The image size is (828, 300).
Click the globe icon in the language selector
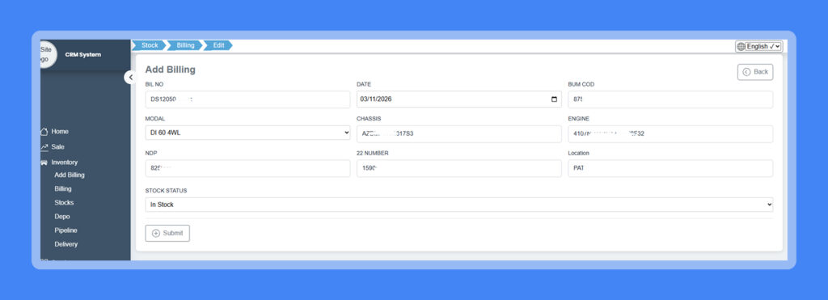741,46
